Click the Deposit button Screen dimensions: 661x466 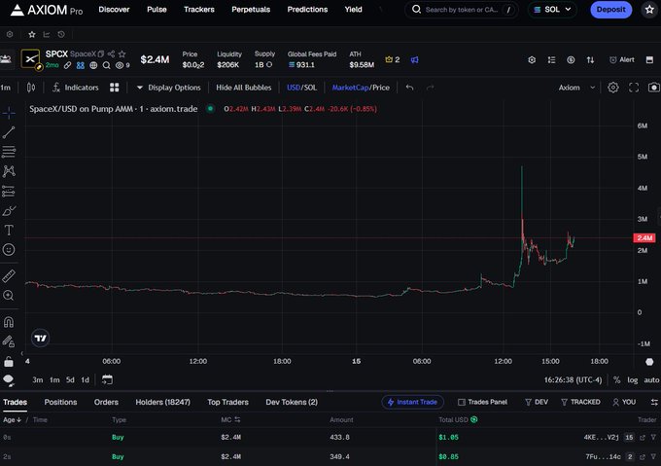pos(610,10)
